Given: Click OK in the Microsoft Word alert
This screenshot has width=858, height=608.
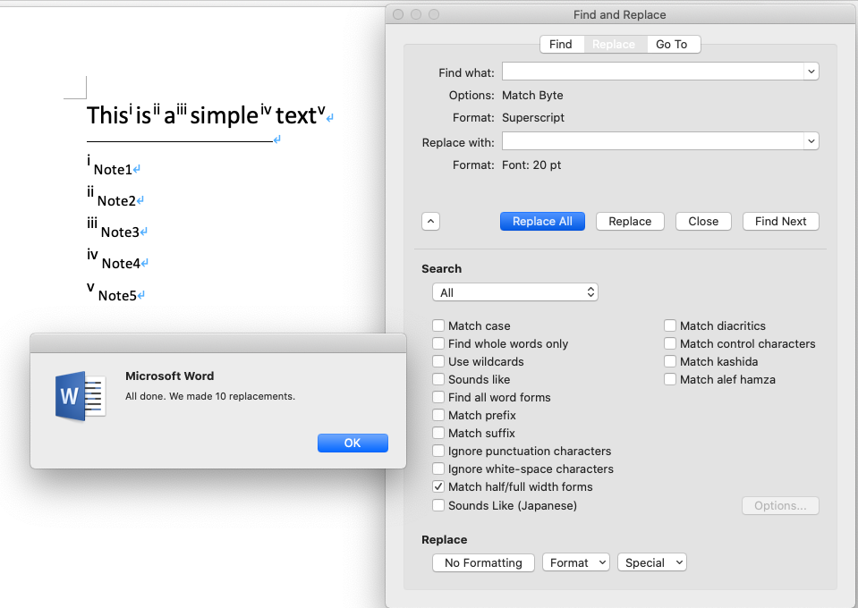Looking at the screenshot, I should click(353, 443).
